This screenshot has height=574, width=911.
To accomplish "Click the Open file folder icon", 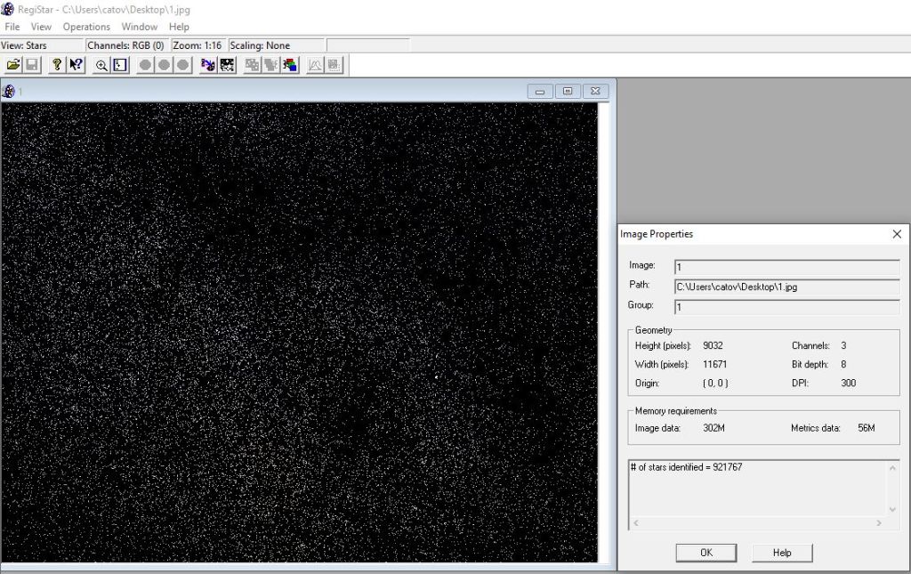I will (x=12, y=65).
